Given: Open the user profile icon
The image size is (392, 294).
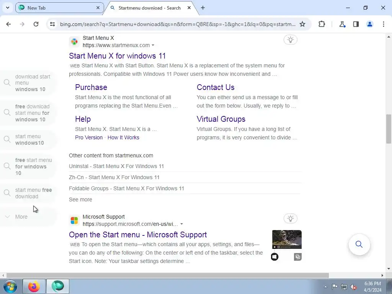Looking at the screenshot, I should coord(369,24).
